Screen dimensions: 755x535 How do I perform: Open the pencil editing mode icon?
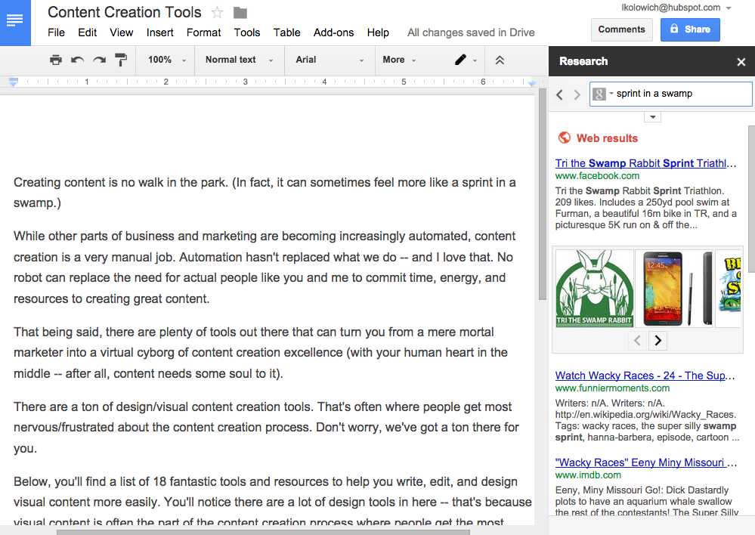pyautogui.click(x=460, y=60)
